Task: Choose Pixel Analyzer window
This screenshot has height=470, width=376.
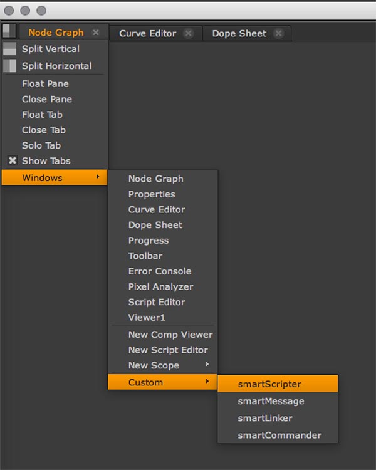Action: point(160,286)
